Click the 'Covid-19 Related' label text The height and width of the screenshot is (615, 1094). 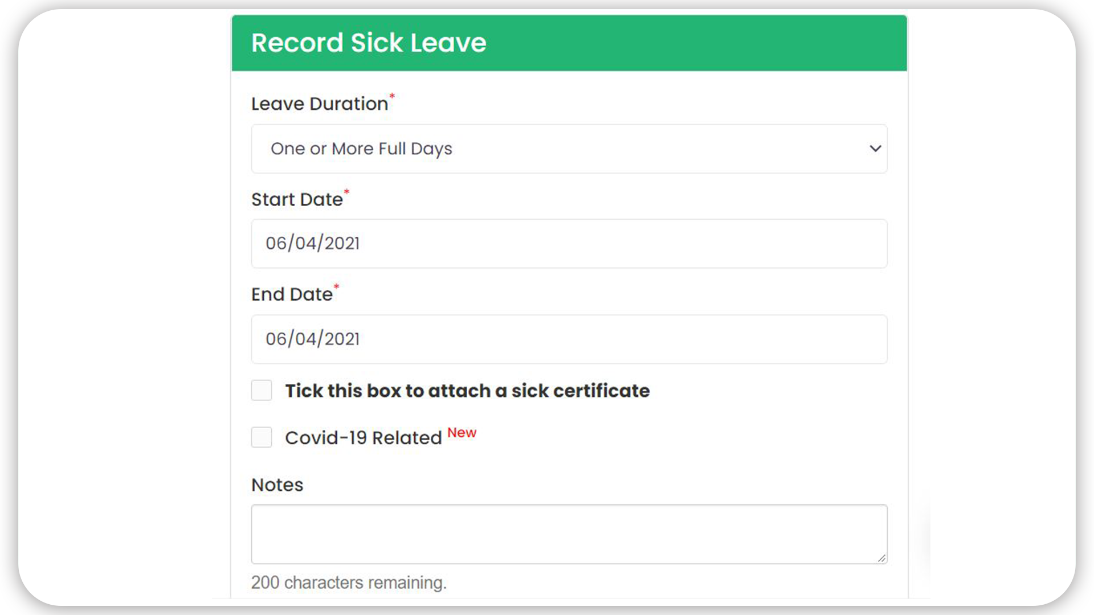point(364,438)
